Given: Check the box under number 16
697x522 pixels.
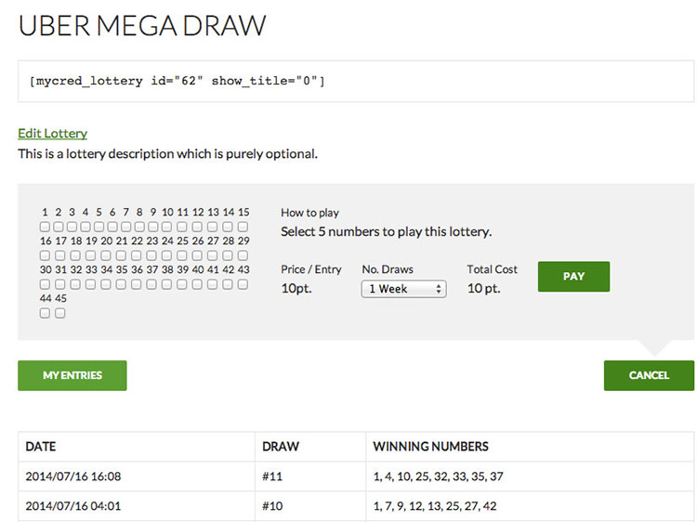Looking at the screenshot, I should click(45, 255).
